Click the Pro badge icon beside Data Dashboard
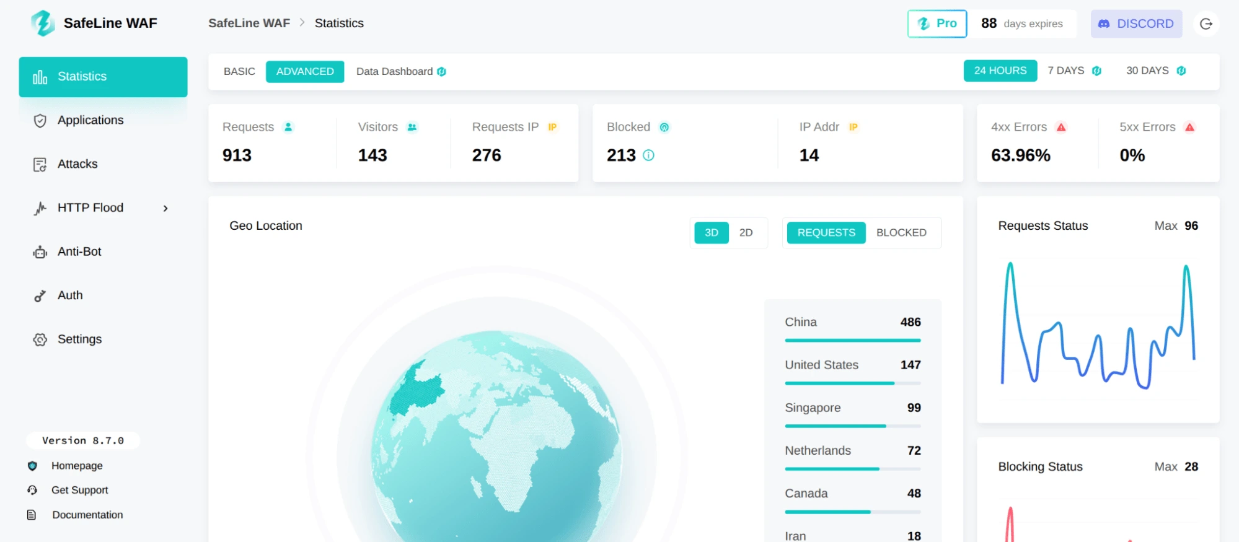 click(441, 72)
